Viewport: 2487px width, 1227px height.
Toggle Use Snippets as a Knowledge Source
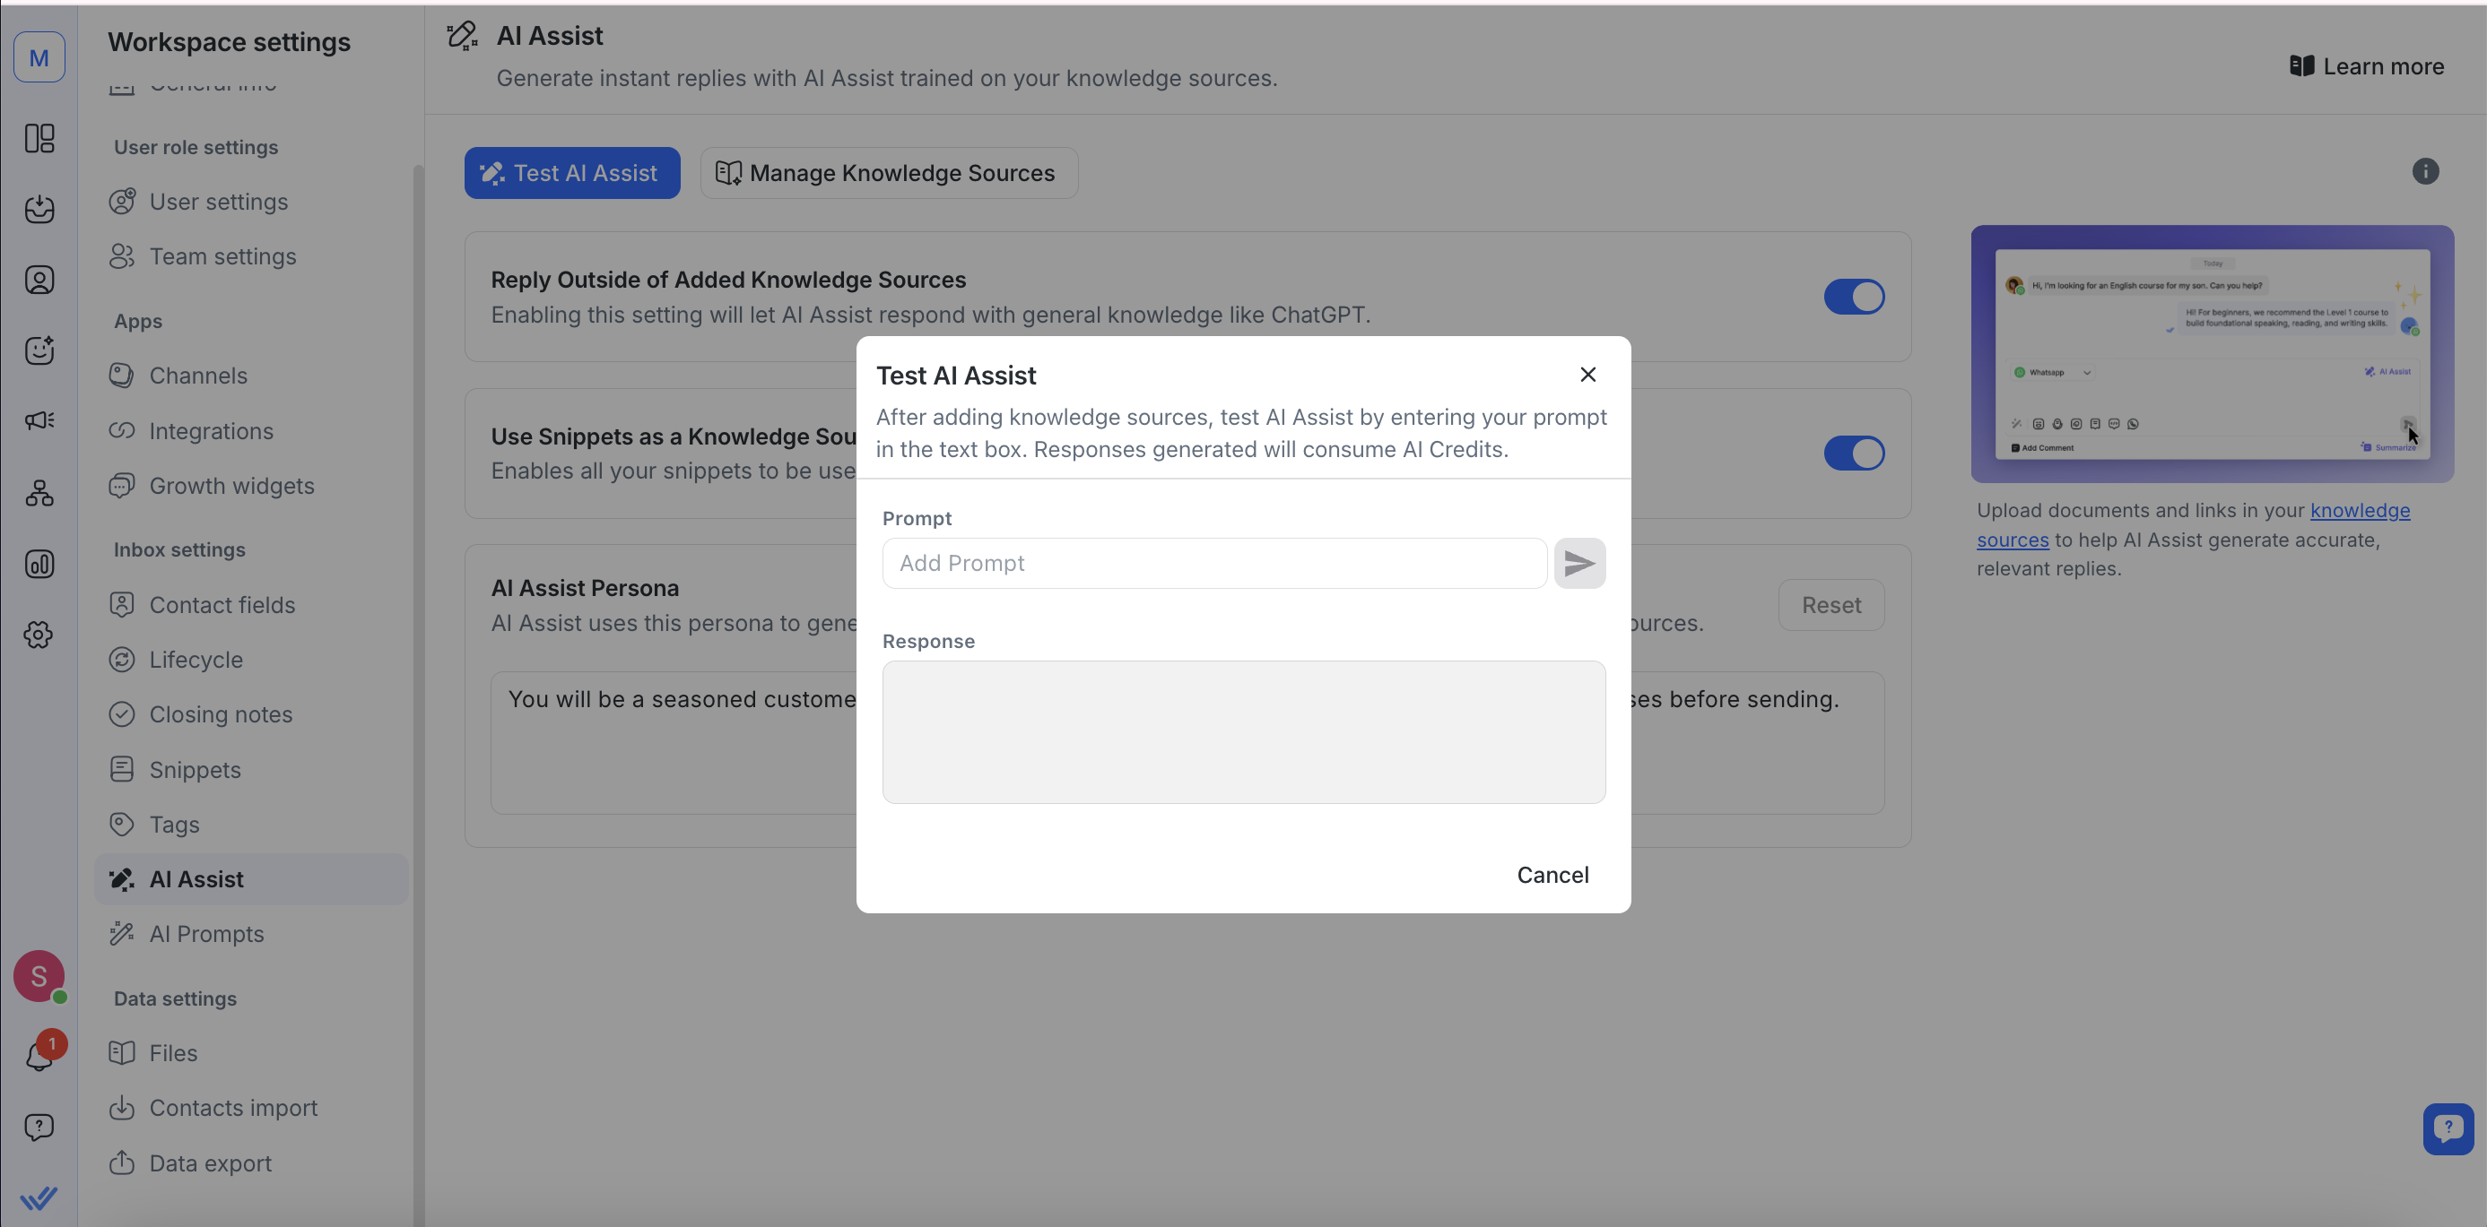pyautogui.click(x=1853, y=454)
